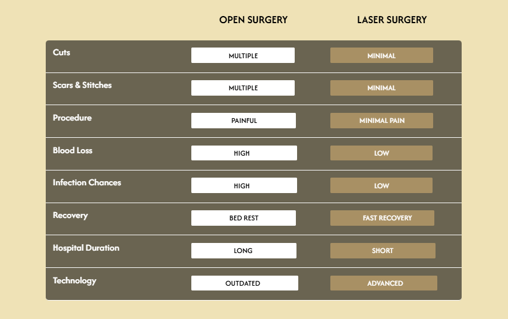This screenshot has width=508, height=319.
Task: Click the Infection Chances row label
Action: [x=87, y=182]
